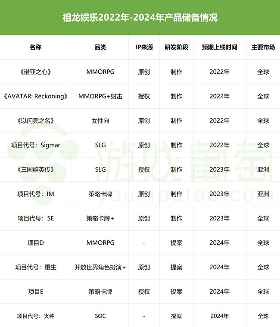The width and height of the screenshot is (280, 327).
Task: Select the 名称 column header
Action: (36, 47)
